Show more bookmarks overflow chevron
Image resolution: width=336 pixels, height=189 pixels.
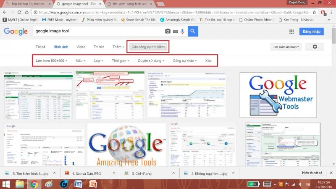(329, 20)
